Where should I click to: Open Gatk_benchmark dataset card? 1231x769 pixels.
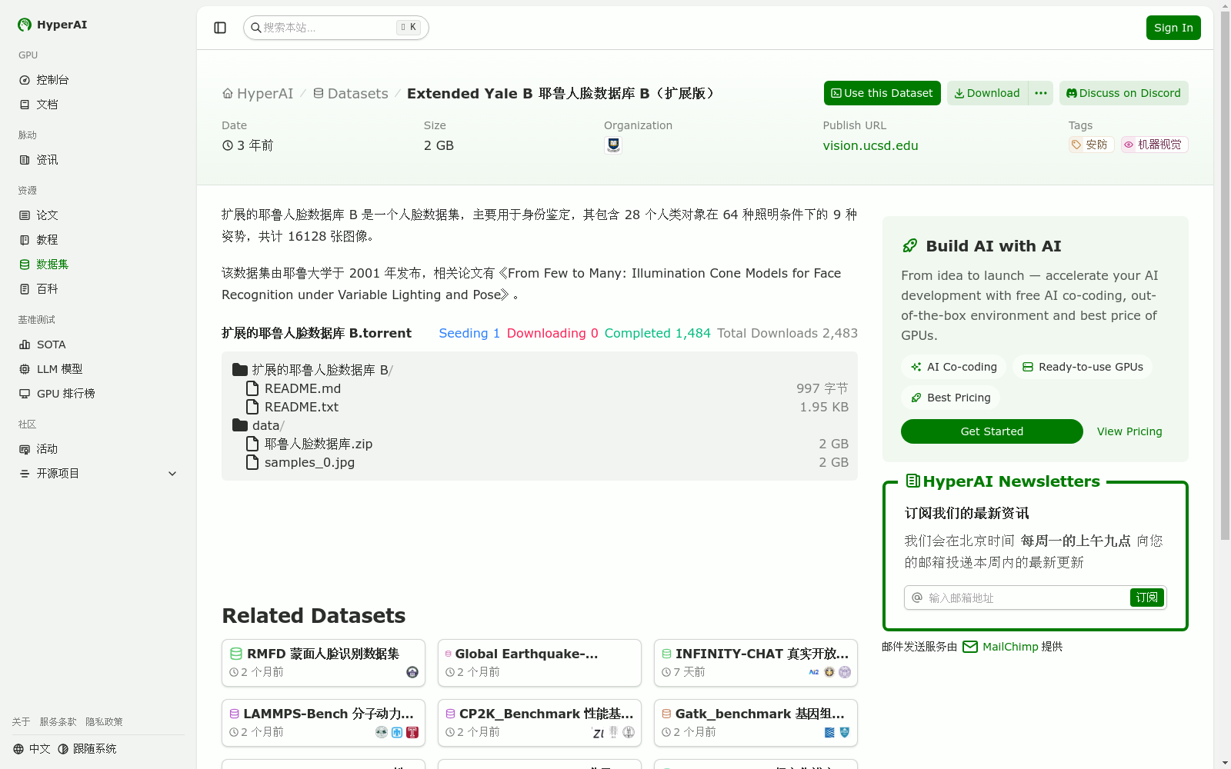[x=756, y=723]
